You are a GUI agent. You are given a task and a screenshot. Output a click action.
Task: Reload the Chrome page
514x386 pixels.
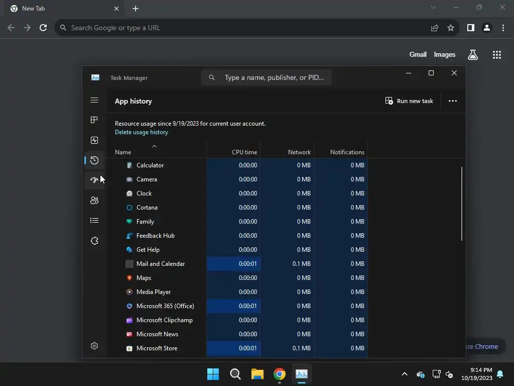43,28
